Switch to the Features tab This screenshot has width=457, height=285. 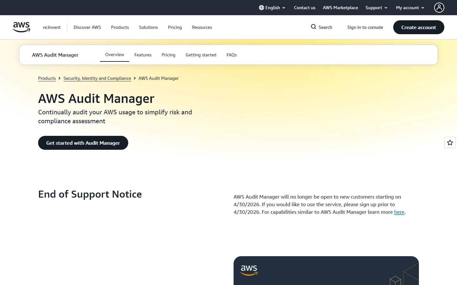click(x=143, y=55)
